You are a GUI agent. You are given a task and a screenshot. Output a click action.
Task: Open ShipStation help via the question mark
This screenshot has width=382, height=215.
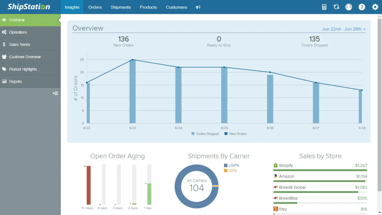361,7
